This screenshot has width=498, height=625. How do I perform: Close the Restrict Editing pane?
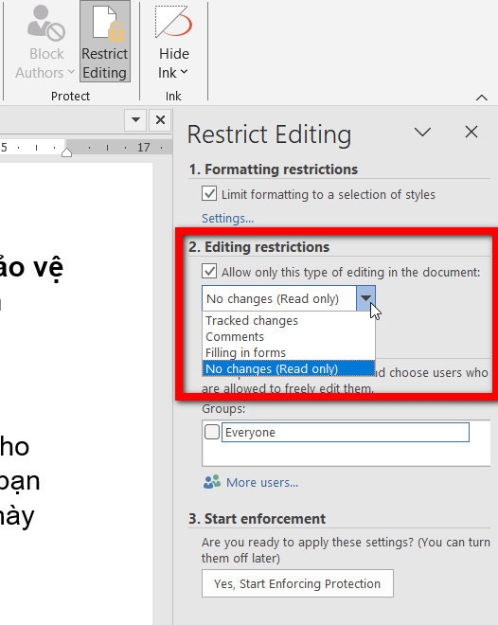click(471, 132)
